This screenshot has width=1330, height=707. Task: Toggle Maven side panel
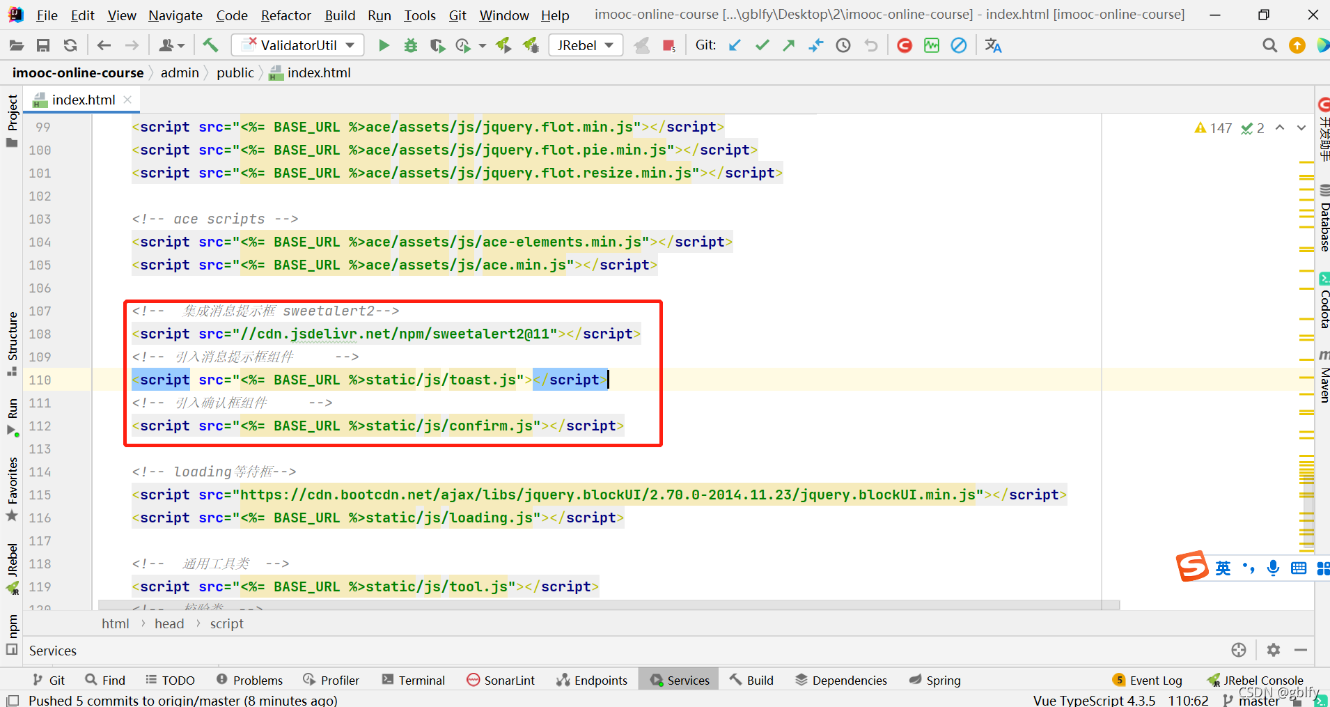[x=1324, y=377]
